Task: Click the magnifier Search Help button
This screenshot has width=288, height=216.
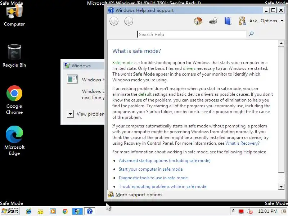Action: pos(251,33)
